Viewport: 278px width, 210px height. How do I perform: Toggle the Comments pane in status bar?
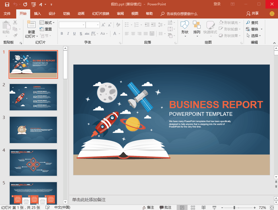(165, 207)
